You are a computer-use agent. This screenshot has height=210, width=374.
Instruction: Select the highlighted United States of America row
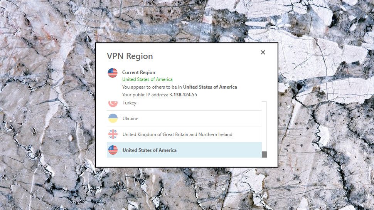point(184,150)
